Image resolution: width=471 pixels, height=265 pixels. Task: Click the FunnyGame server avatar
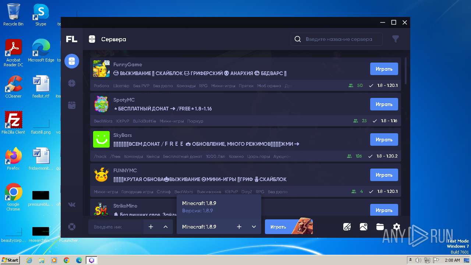[101, 69]
